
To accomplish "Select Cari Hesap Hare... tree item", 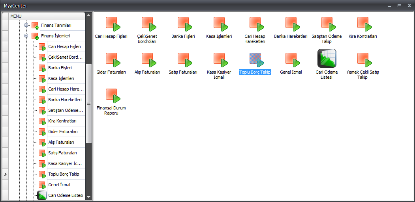I will (x=66, y=89).
